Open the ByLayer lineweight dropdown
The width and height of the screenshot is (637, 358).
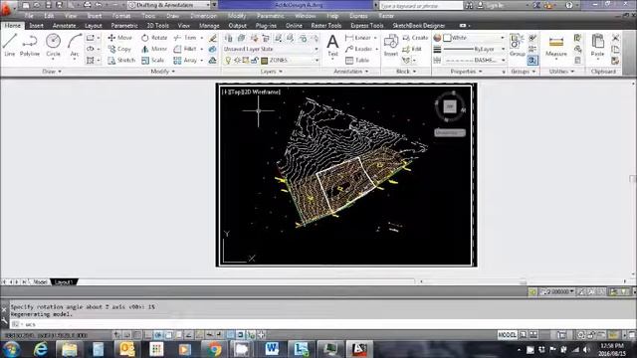(474, 49)
